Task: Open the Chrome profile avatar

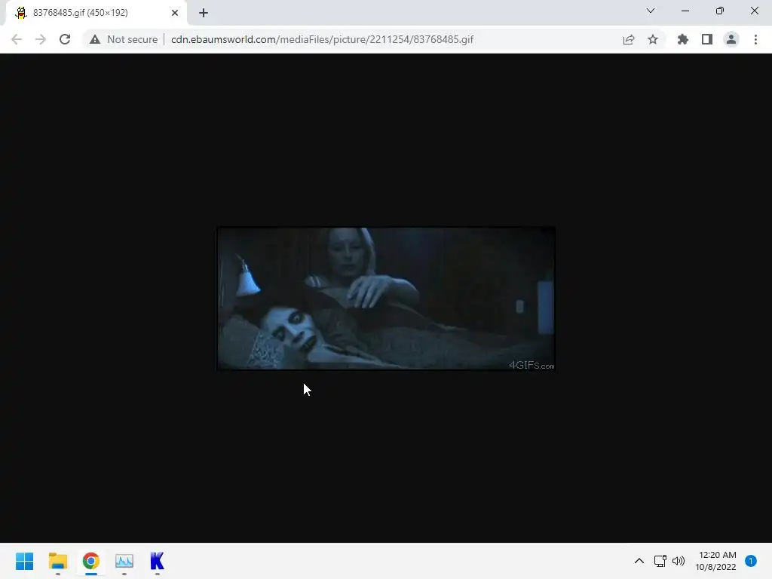Action: (731, 39)
